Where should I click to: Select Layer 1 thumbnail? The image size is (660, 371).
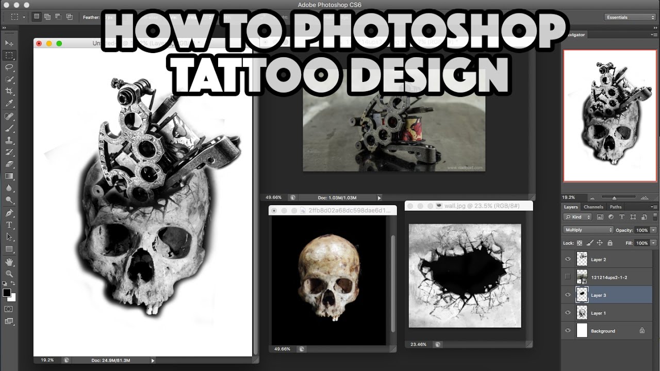[582, 313]
